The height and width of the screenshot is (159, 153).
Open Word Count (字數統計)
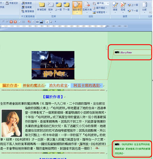point(12,3)
